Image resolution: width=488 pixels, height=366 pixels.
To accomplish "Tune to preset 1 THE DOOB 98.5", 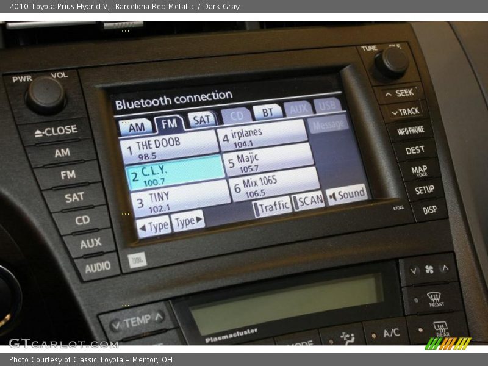I will 169,148.
